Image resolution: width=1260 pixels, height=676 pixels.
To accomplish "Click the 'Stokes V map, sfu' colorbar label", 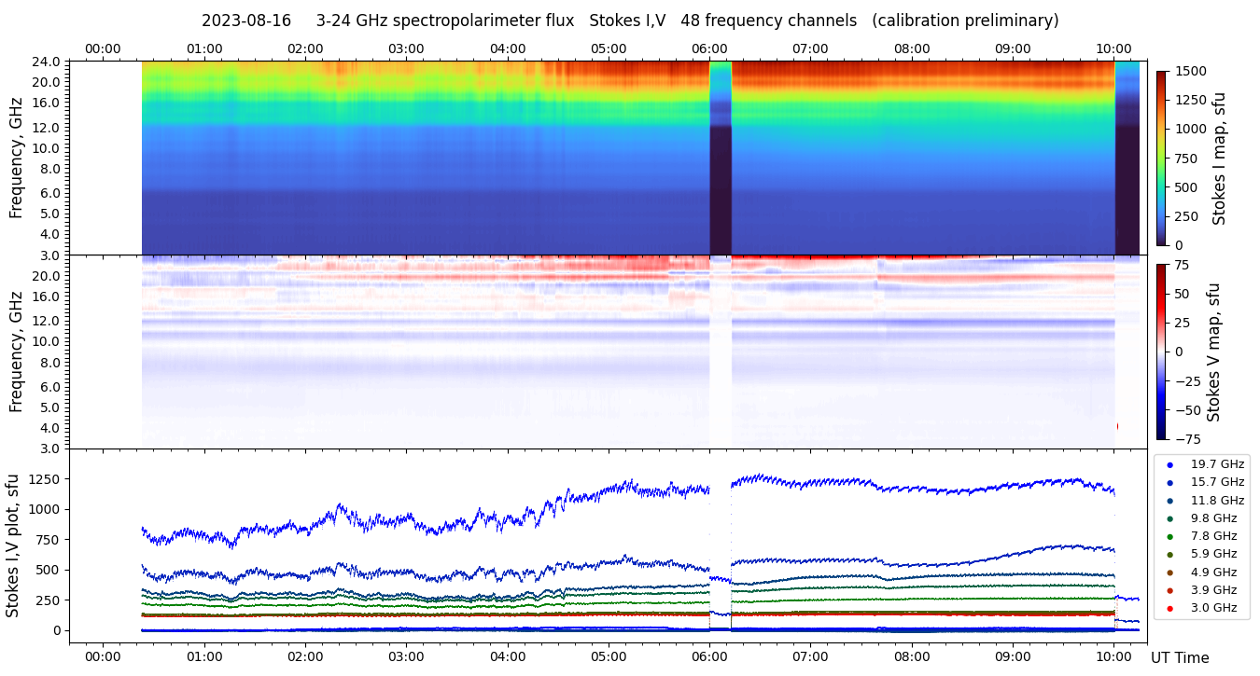I will pos(1213,352).
